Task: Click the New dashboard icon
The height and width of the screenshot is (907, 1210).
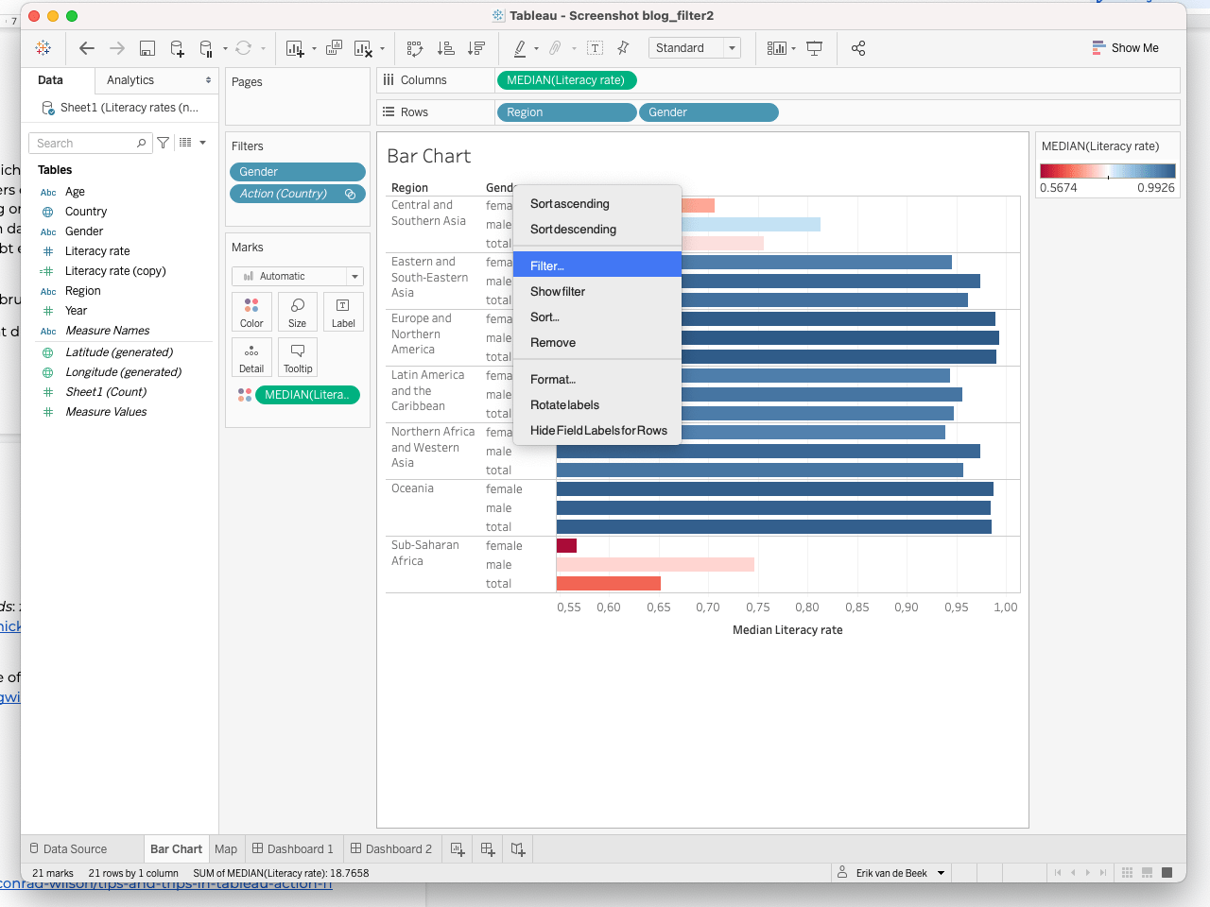Action: [488, 849]
